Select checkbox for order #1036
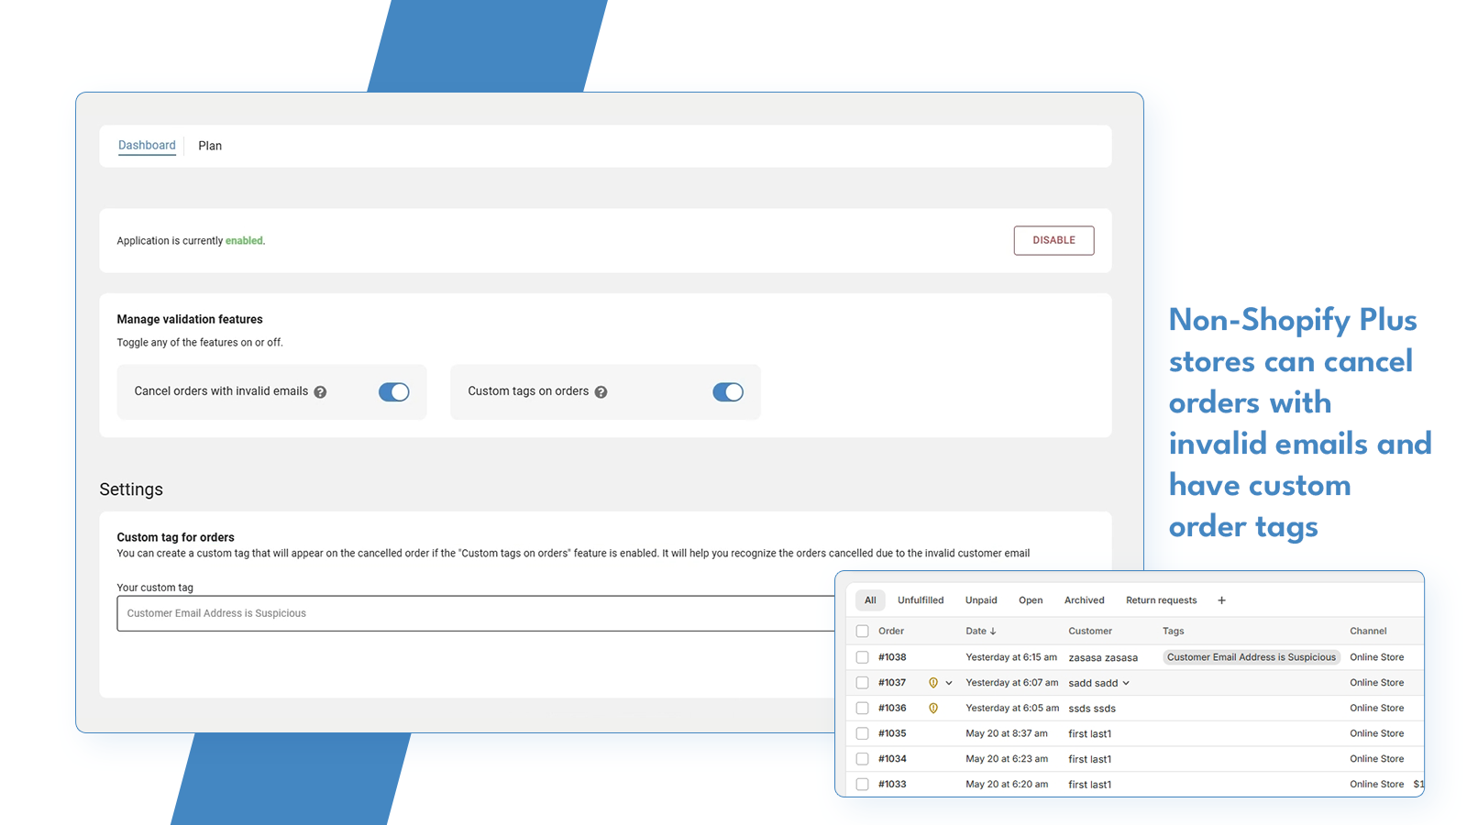 click(x=862, y=709)
